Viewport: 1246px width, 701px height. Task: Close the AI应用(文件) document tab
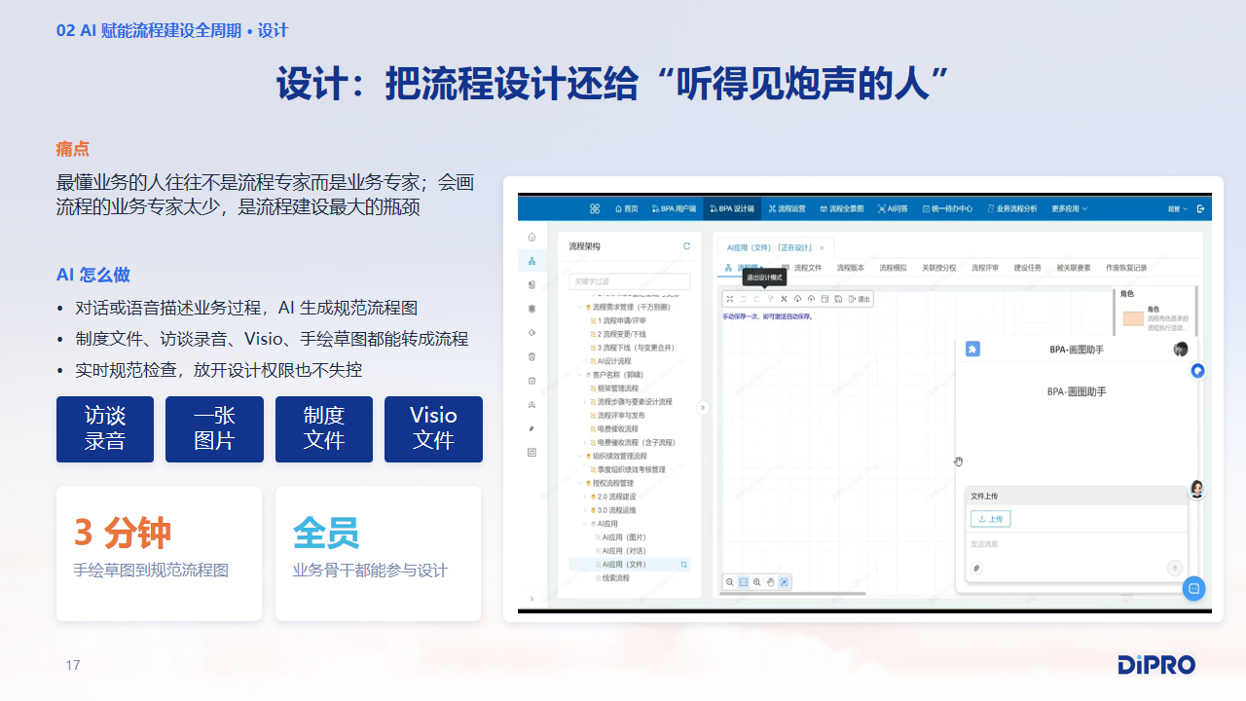(x=822, y=248)
